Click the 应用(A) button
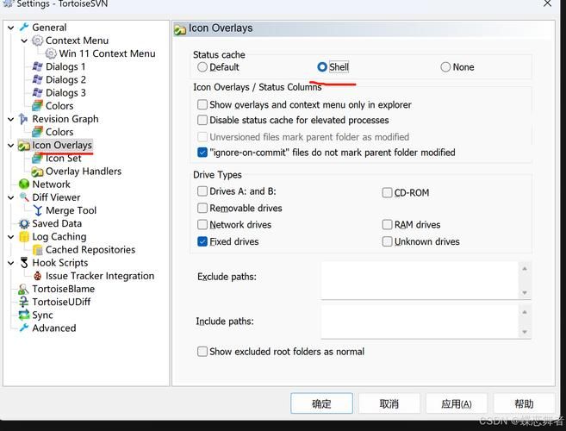 click(457, 403)
